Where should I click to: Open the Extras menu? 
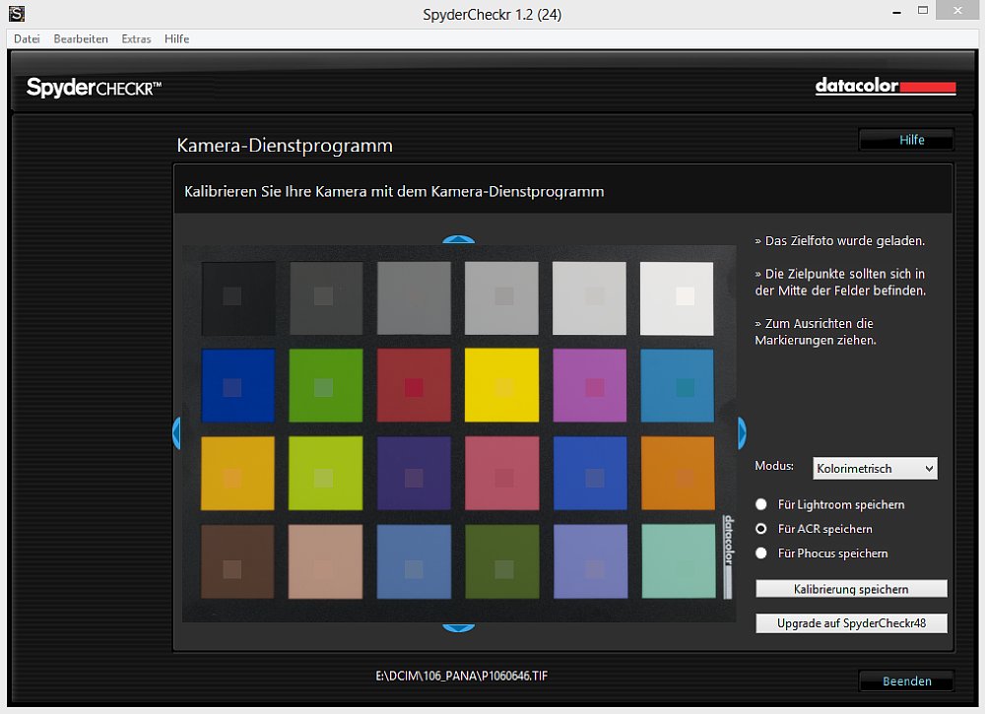(x=136, y=39)
